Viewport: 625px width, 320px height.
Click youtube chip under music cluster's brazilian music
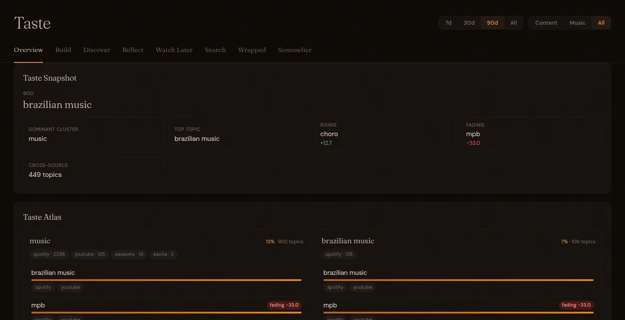[x=70, y=287]
